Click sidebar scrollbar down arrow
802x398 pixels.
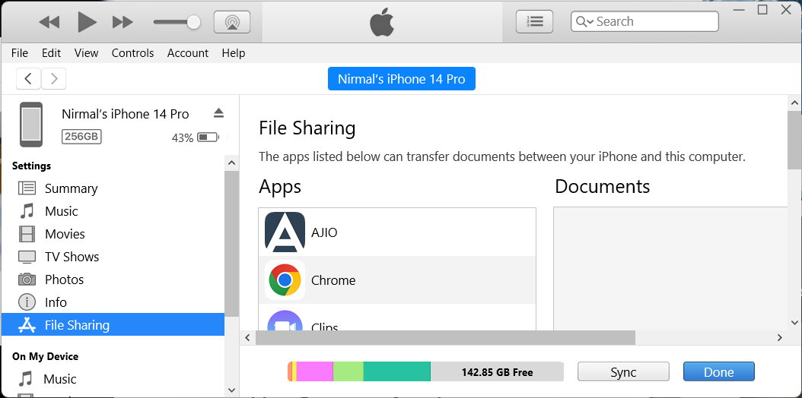point(231,390)
